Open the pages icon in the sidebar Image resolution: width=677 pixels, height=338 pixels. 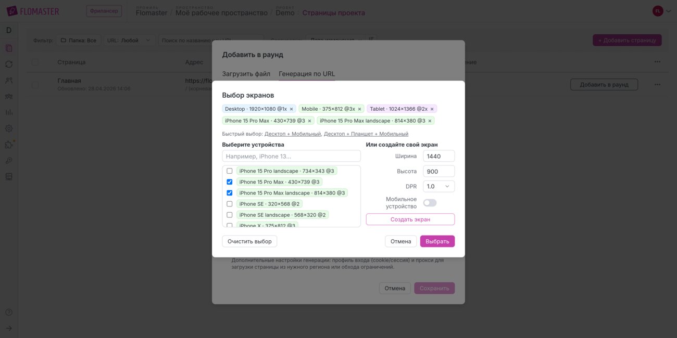coord(9,48)
